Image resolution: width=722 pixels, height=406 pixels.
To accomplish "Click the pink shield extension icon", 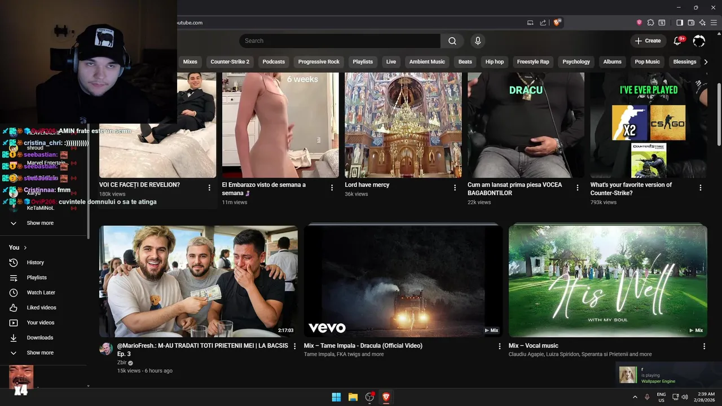I will pos(639,23).
